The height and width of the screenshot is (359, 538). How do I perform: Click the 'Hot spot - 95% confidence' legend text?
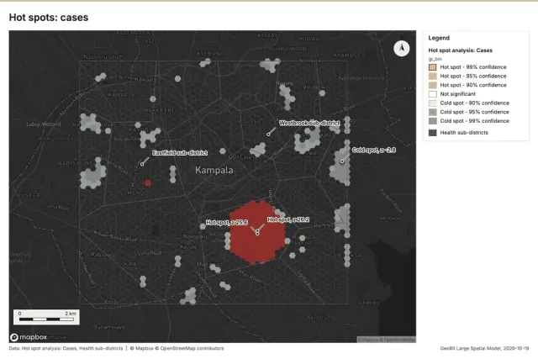[473, 76]
